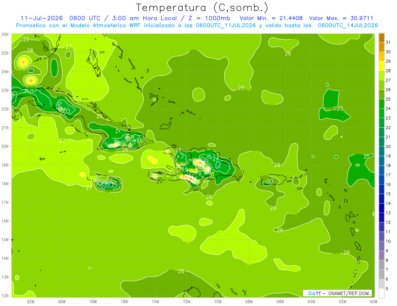Click the 26N latitude axis label
Screen dimensions: 397x306
pyautogui.click(x=5, y=34)
